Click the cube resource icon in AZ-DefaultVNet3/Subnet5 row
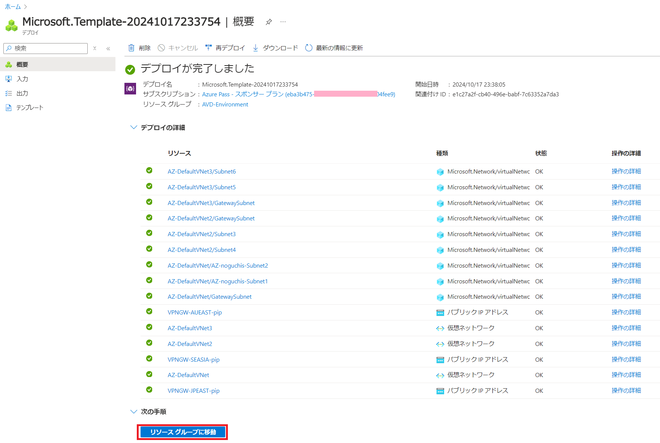Screen dimensions: 660x443 coord(440,187)
